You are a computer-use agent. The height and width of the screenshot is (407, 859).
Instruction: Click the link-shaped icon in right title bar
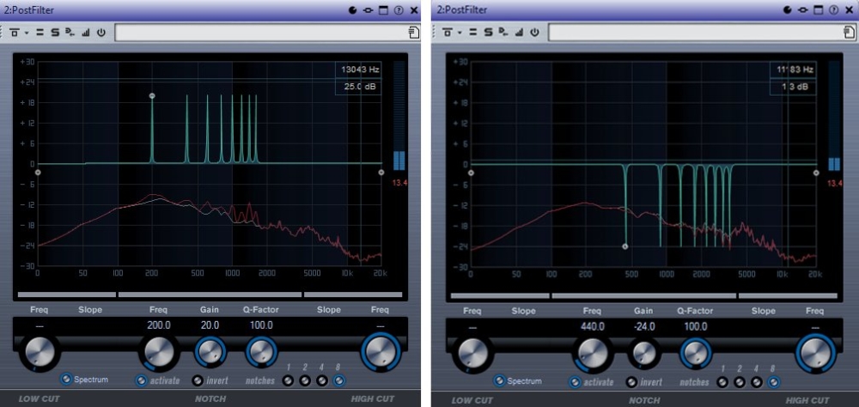[802, 9]
